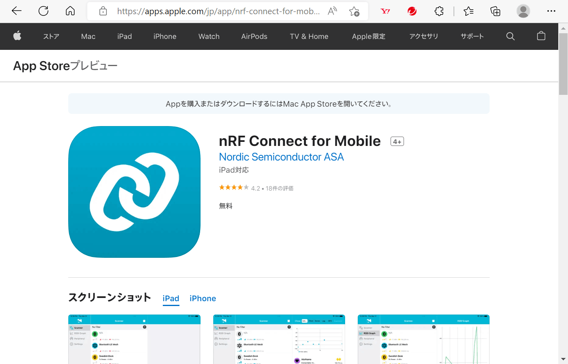Click the iPad対応 label

click(234, 170)
